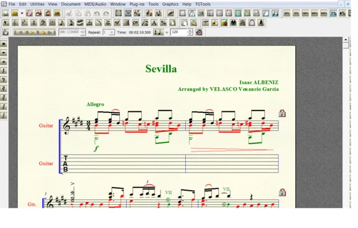Image resolution: width=358 pixels, height=228 pixels.
Task: Choose the Smart Shape slur tool
Action: pos(98,23)
